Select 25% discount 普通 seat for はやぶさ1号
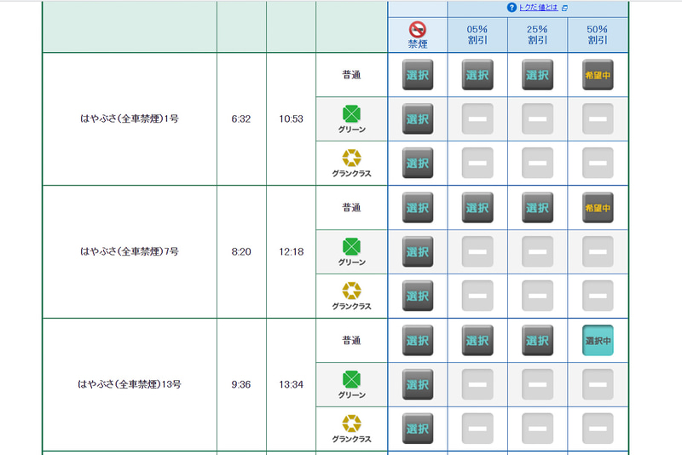The width and height of the screenshot is (682, 455). [x=538, y=75]
